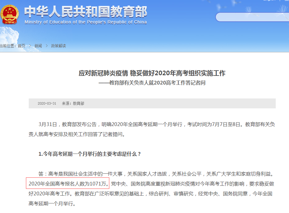
Task: Click the national emblem logo
Action: pyautogui.click(x=10, y=15)
